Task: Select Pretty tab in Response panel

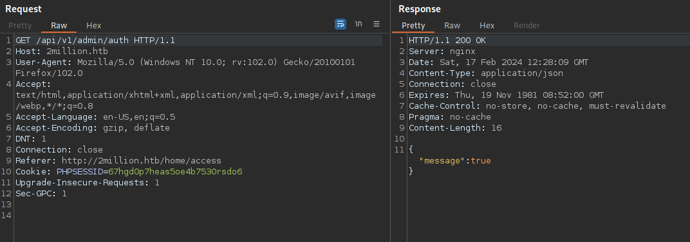Action: 413,26
